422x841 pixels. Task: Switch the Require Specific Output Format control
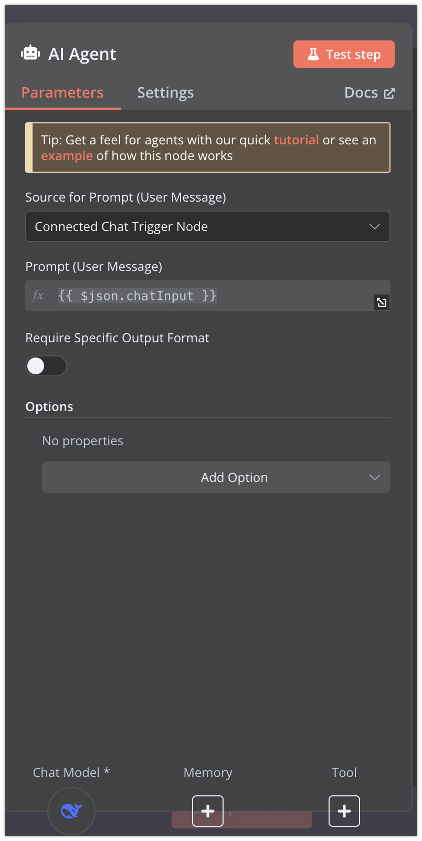(x=46, y=366)
